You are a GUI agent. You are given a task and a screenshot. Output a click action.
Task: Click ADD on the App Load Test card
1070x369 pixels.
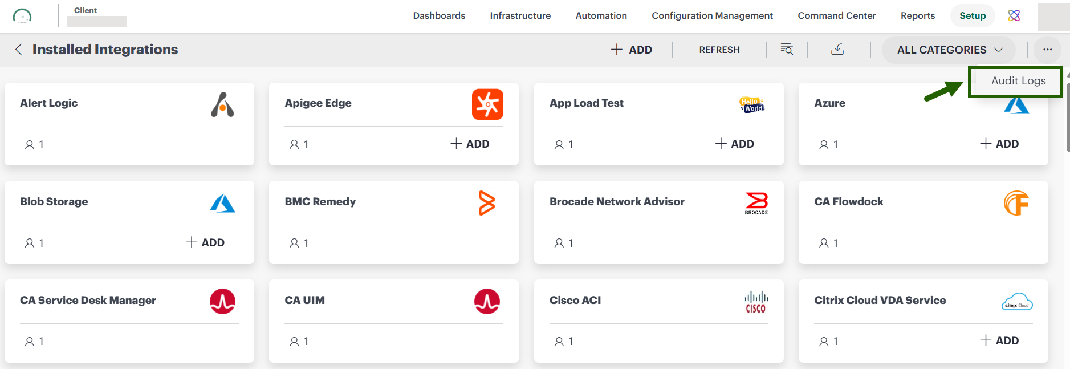(735, 144)
